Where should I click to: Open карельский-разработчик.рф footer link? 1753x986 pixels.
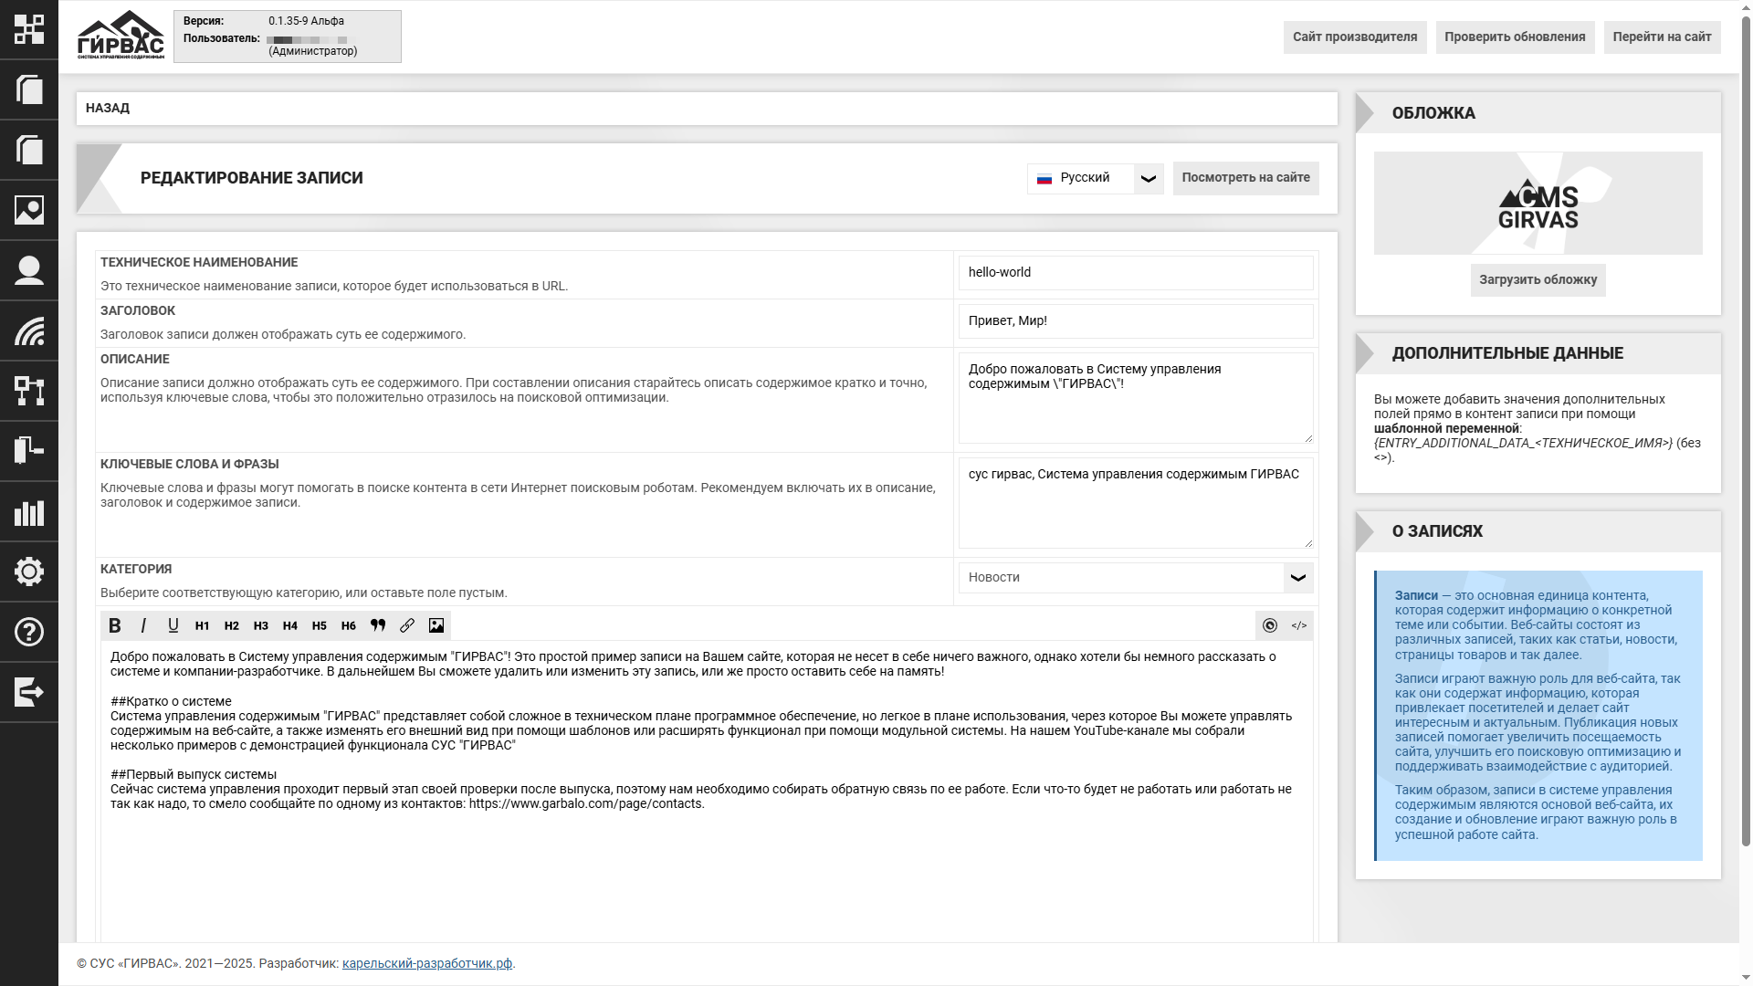(426, 963)
